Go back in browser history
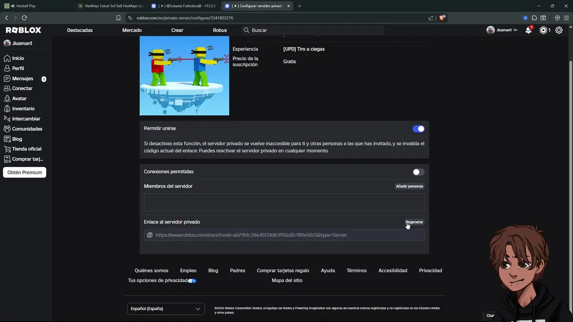Image resolution: width=573 pixels, height=322 pixels. pyautogui.click(x=6, y=18)
